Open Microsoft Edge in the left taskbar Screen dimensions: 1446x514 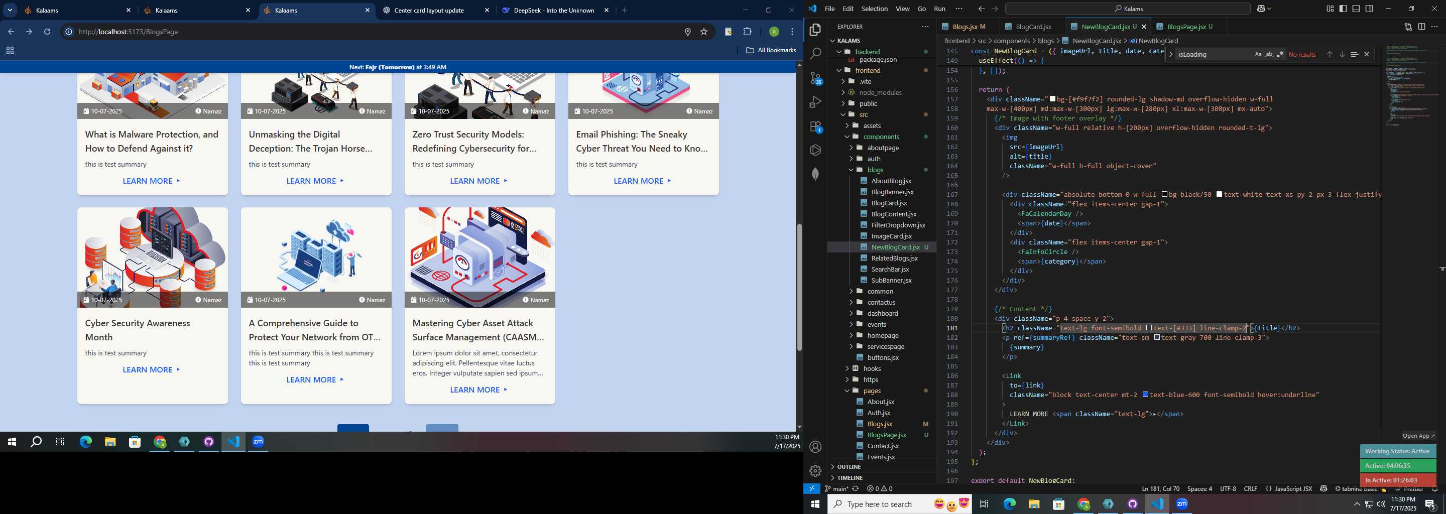[x=85, y=442]
